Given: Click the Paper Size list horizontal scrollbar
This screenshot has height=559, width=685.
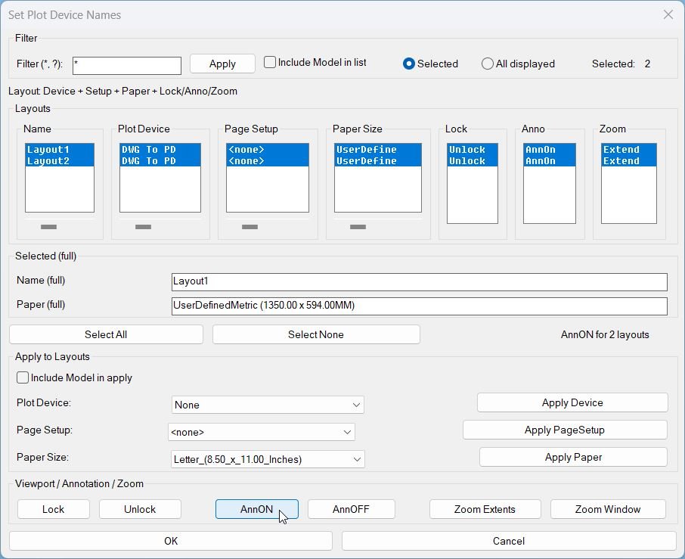Looking at the screenshot, I should (358, 227).
